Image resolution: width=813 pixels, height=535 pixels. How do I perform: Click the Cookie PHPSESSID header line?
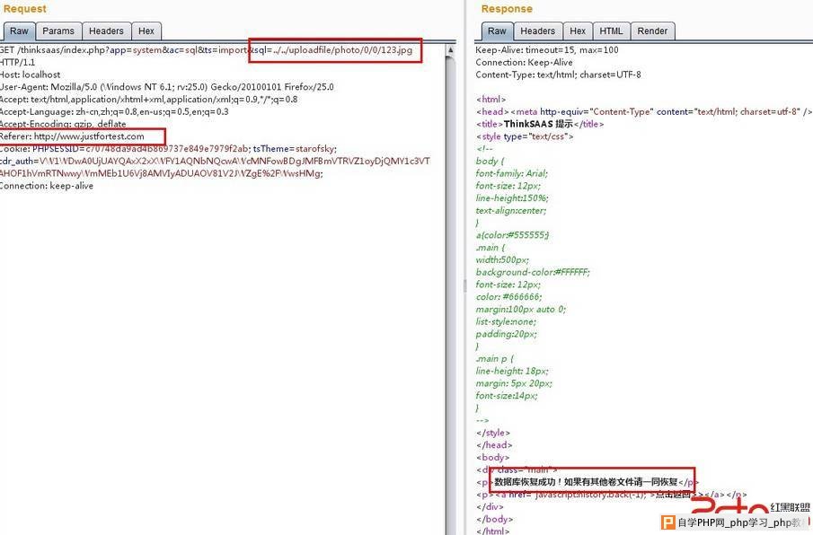[169, 149]
